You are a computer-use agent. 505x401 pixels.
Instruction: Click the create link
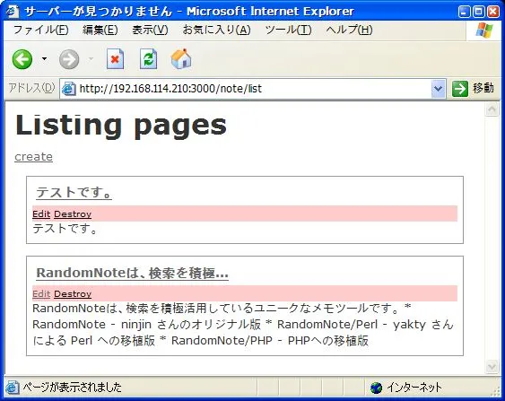pyautogui.click(x=33, y=157)
